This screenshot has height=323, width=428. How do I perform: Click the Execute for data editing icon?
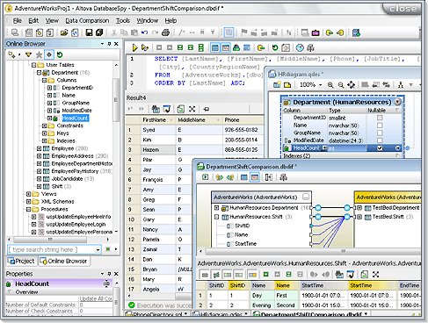coord(145,47)
